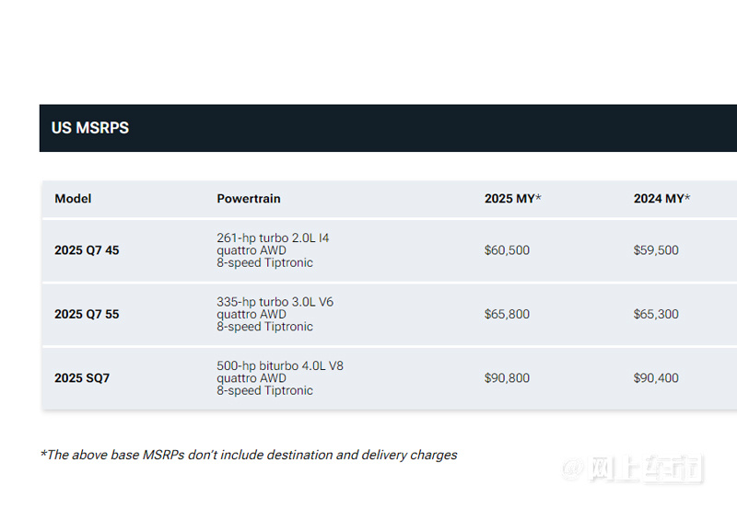This screenshot has height=509, width=737.
Task: Select the 2025 SQ7 model cell
Action: click(82, 378)
